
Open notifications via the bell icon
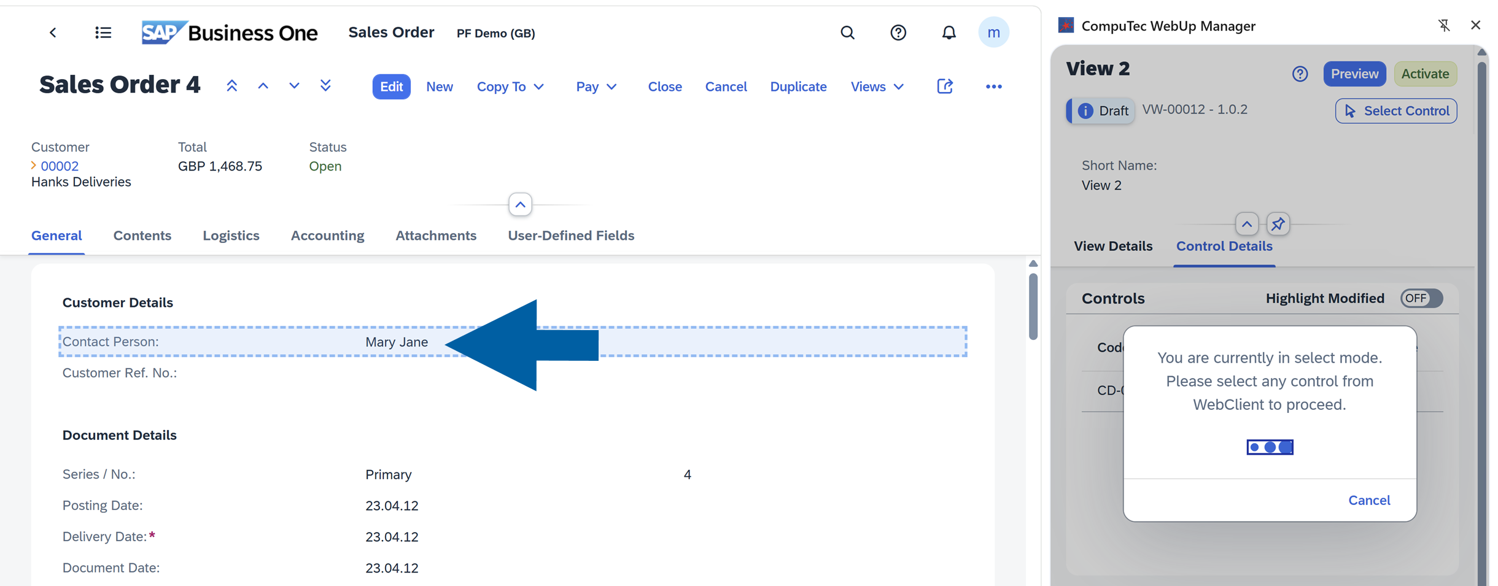(949, 33)
